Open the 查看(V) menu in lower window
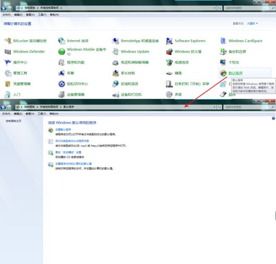Image resolution: width=276 pixels, height=264 pixels. (30, 114)
